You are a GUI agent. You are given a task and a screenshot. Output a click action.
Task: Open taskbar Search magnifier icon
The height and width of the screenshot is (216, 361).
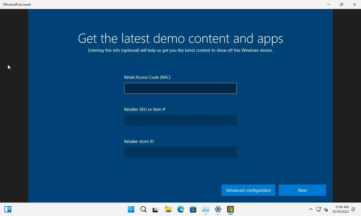click(143, 209)
